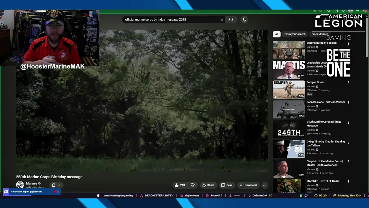Share the 250th Birthday message video

208,185
